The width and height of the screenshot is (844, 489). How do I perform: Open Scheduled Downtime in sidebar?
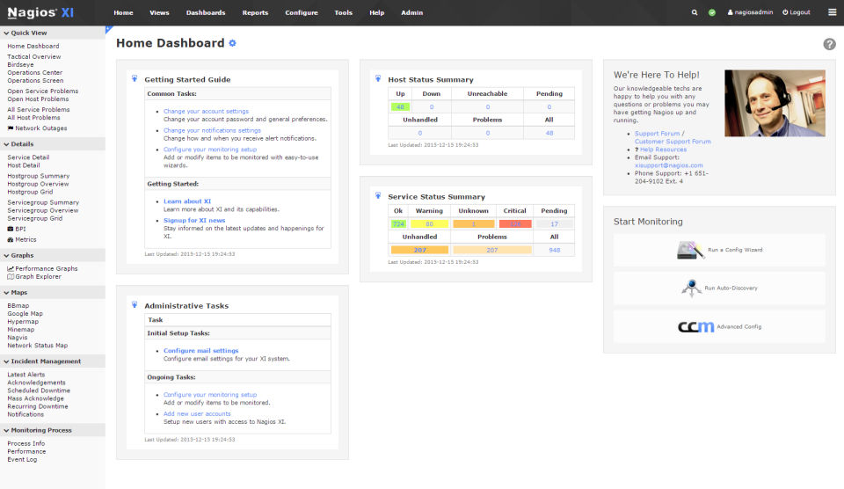[x=39, y=390]
